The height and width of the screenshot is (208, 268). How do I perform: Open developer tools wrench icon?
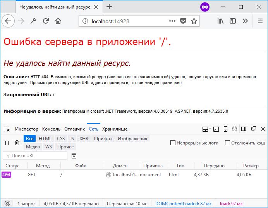point(33,21)
